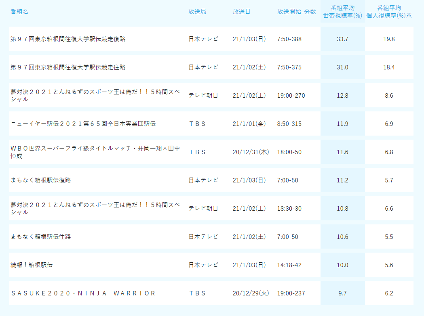The image size is (424, 316).
Task: Click individual rating 18.4
Action: 389,67
